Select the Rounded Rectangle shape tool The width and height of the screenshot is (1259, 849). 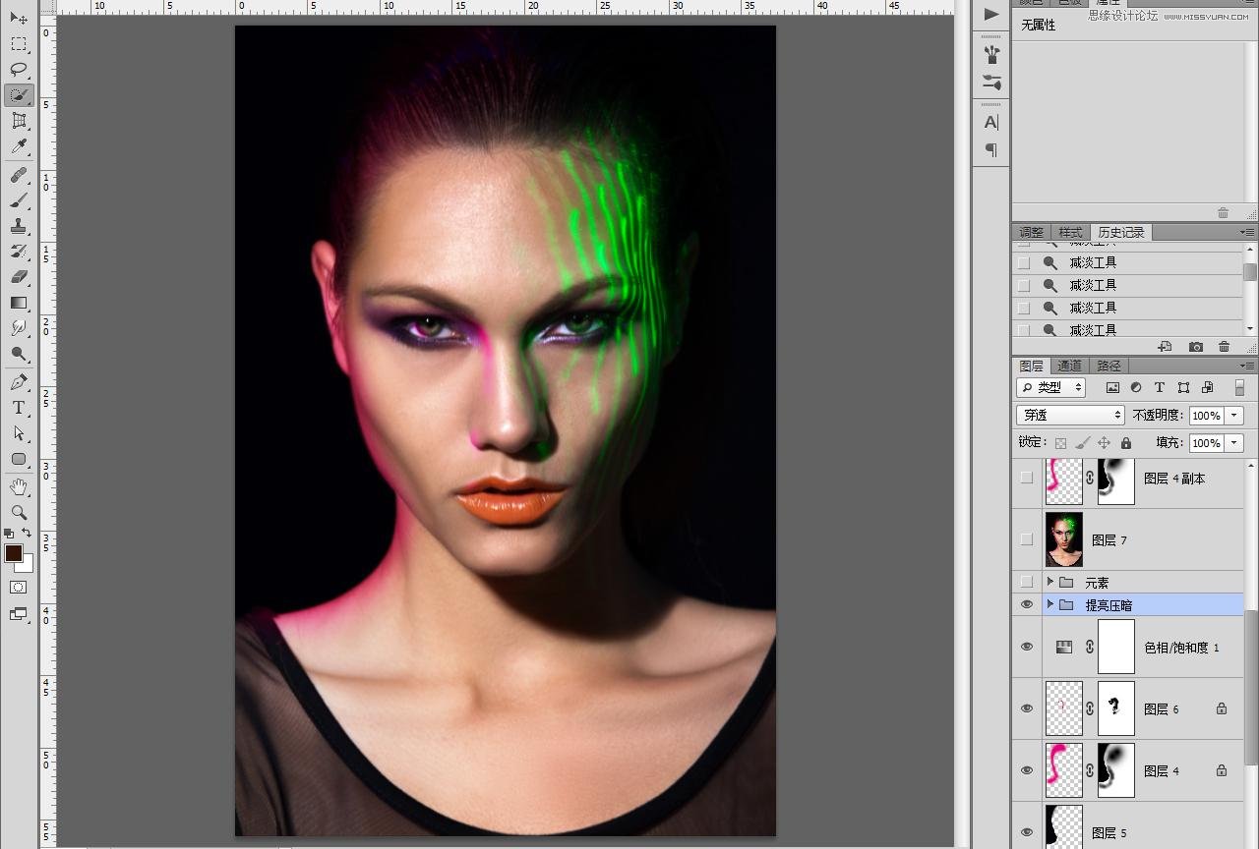(19, 459)
